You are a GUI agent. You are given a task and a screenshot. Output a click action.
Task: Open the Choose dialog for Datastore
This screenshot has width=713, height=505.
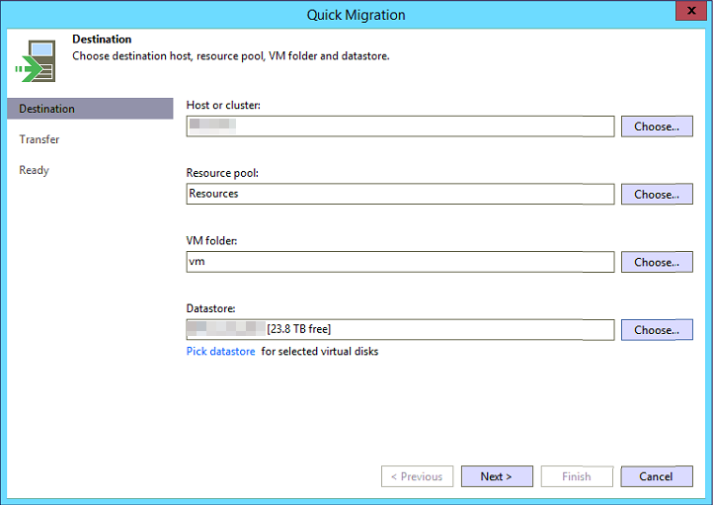coord(656,330)
